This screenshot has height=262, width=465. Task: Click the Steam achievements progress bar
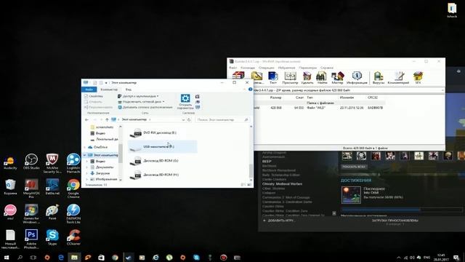click(402, 210)
